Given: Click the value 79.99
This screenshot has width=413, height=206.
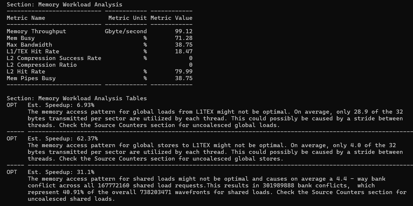Looking at the screenshot, I should point(184,72).
